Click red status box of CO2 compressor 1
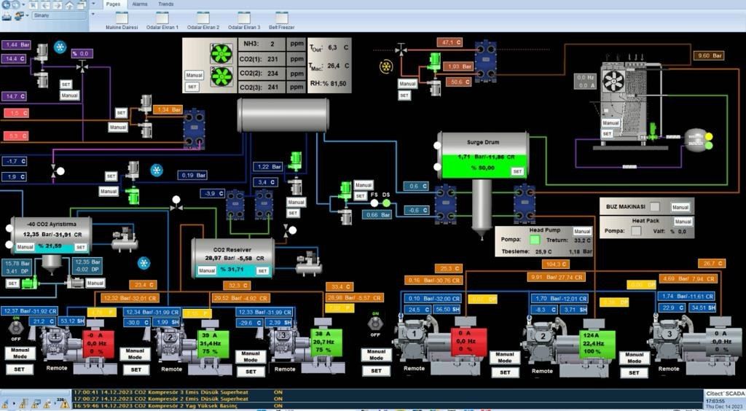 click(x=97, y=343)
